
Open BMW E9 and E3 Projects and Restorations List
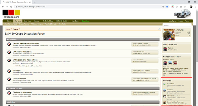coord(29,66)
